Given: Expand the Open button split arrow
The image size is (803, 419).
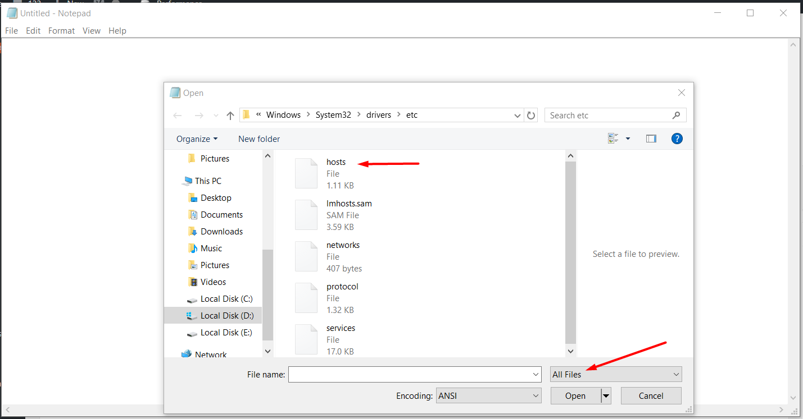Looking at the screenshot, I should [606, 395].
